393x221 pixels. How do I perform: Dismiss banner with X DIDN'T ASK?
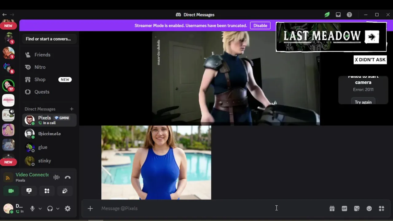[370, 60]
